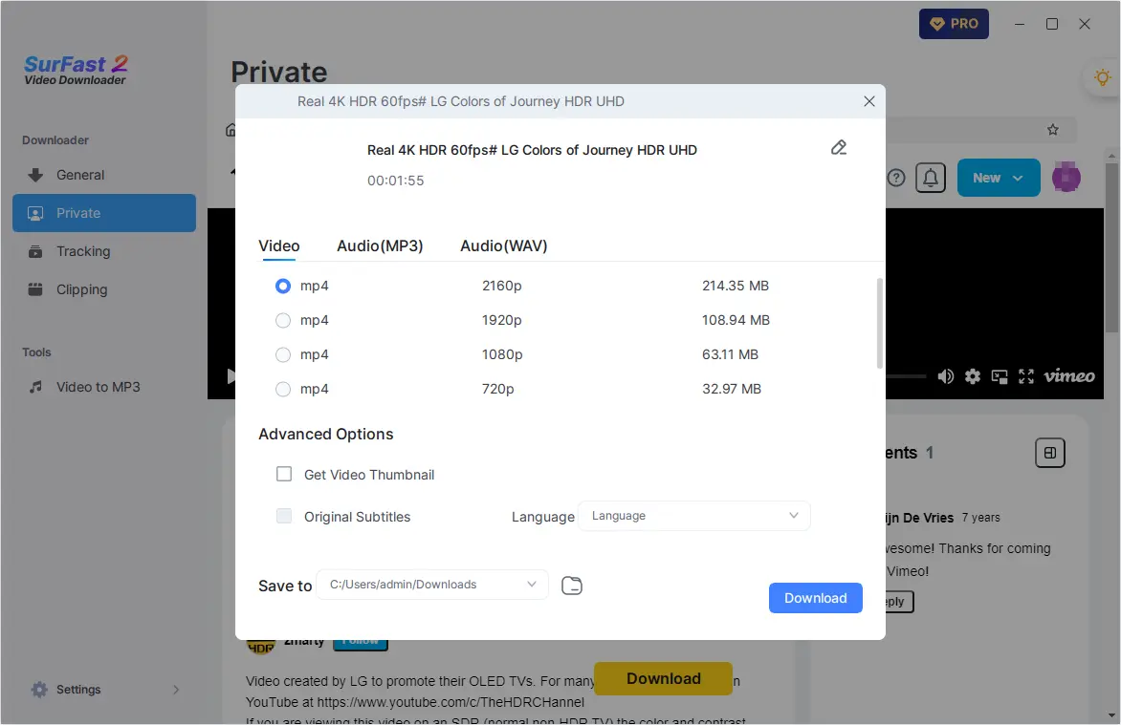Click the Vimeo player progress bar
This screenshot has height=725, width=1121.
point(906,376)
